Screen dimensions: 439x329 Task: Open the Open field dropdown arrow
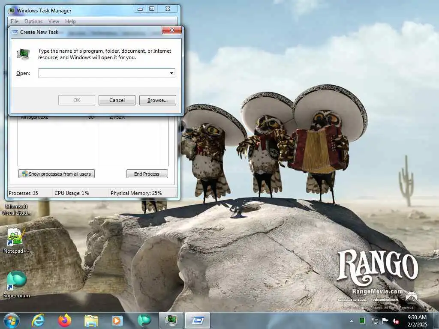pyautogui.click(x=171, y=73)
